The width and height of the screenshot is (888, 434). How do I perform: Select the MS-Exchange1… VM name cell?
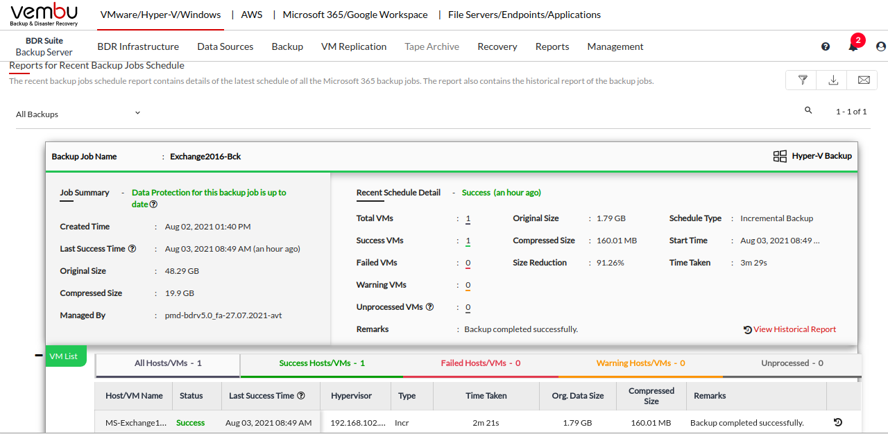click(136, 422)
